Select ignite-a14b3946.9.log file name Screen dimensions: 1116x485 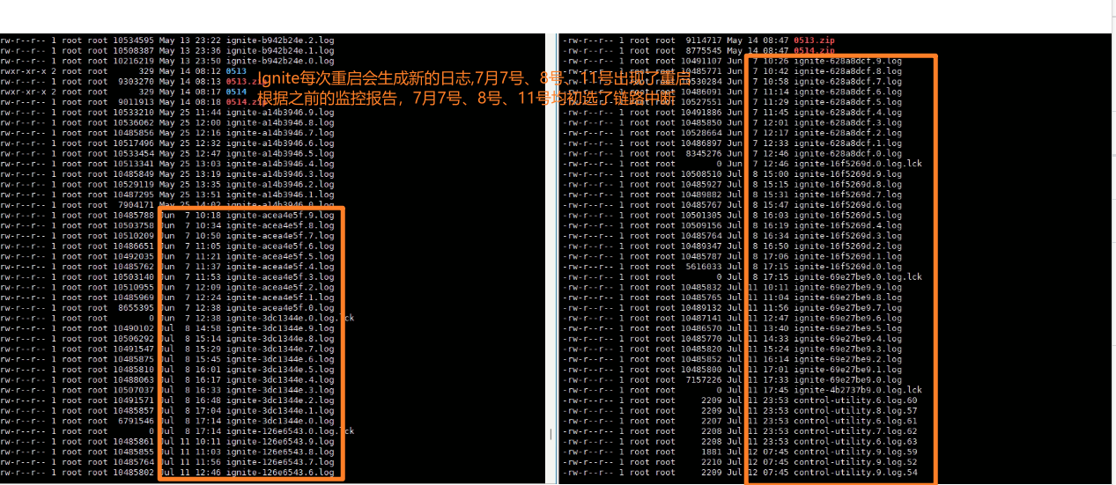tap(280, 112)
